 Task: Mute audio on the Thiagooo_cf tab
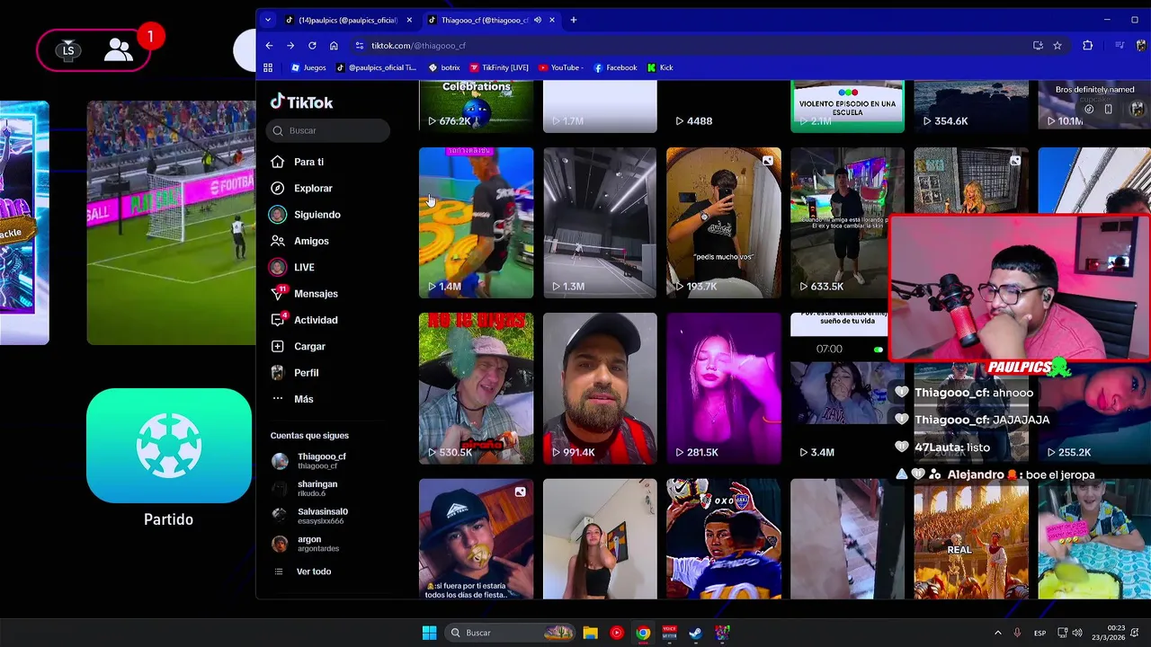click(x=538, y=20)
